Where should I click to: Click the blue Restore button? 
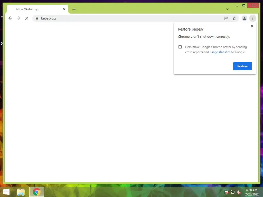click(x=242, y=66)
